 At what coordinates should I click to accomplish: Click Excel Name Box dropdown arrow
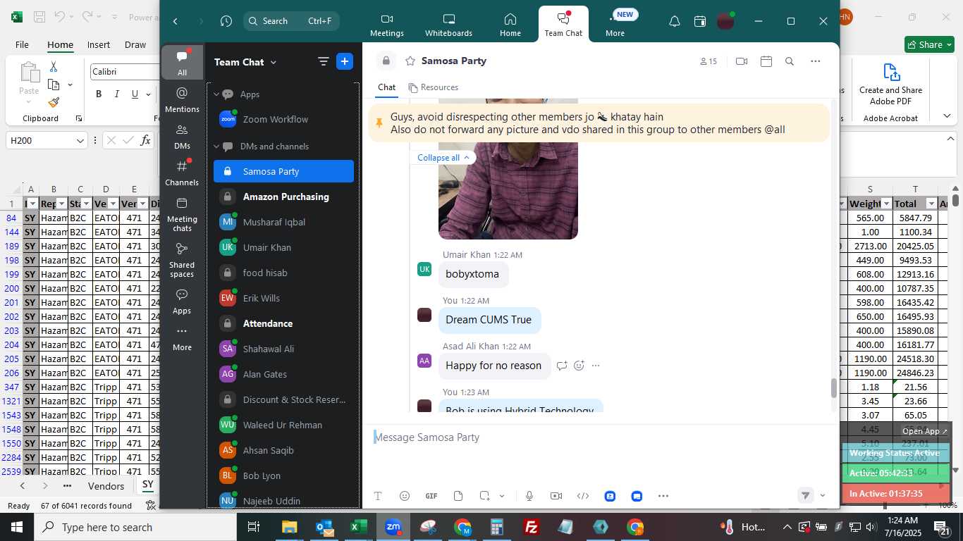coord(80,141)
